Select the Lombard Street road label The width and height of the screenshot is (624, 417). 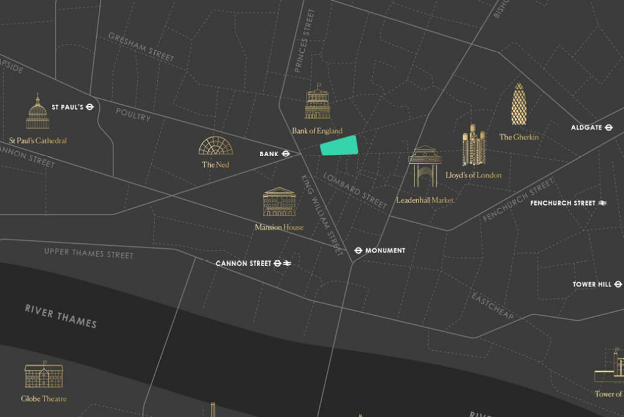point(355,191)
